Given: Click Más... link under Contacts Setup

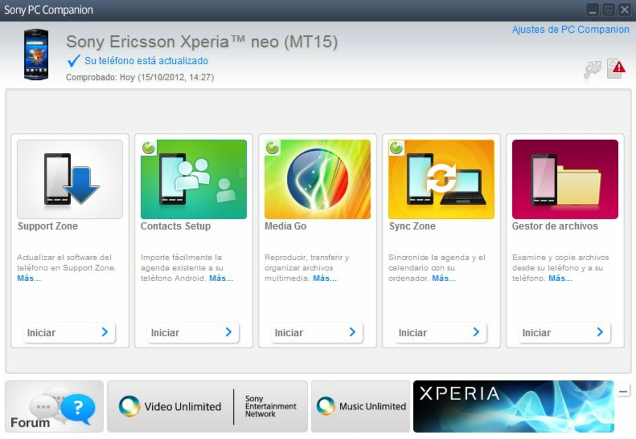Looking at the screenshot, I should click(x=221, y=278).
